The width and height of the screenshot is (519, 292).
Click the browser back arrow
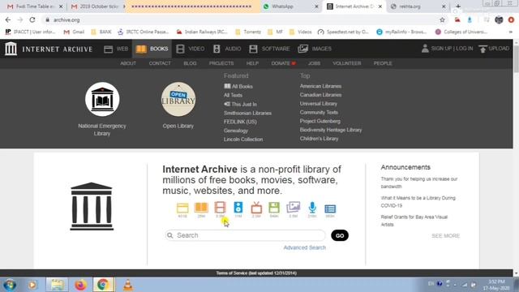(x=8, y=19)
